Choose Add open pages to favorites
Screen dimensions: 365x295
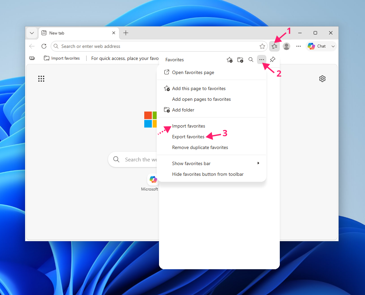pos(211,99)
